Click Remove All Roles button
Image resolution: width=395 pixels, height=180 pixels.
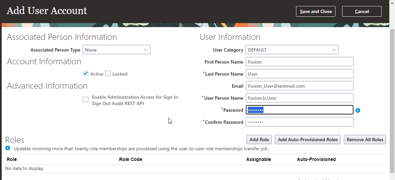click(365, 140)
